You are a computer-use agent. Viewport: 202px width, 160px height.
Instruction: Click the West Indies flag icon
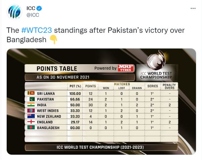click(31, 110)
